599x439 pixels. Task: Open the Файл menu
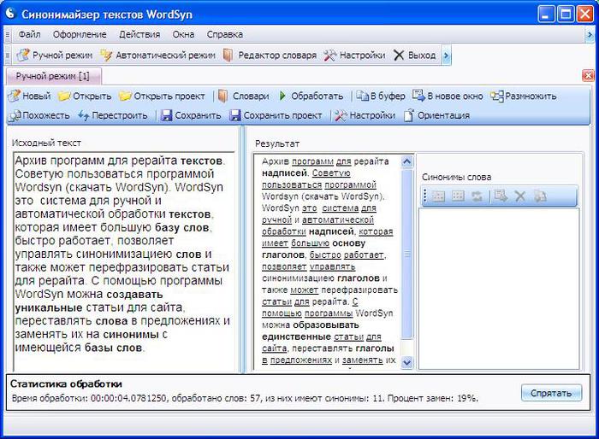(29, 34)
